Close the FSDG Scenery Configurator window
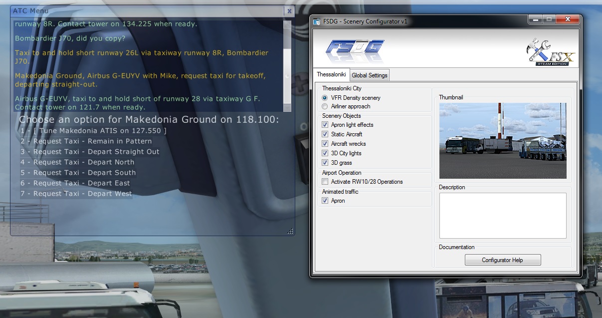This screenshot has width=602, height=318. pos(568,19)
